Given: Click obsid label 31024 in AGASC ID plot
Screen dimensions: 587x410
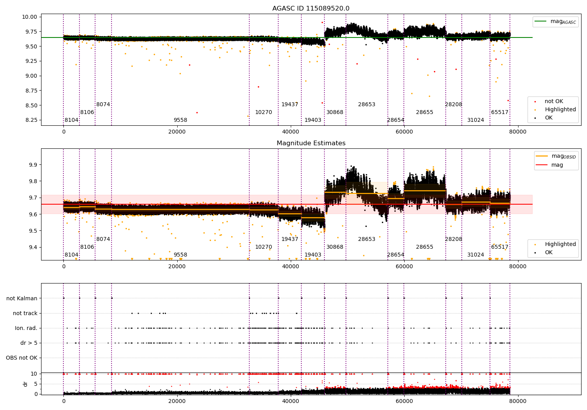Looking at the screenshot, I should pos(476,120).
